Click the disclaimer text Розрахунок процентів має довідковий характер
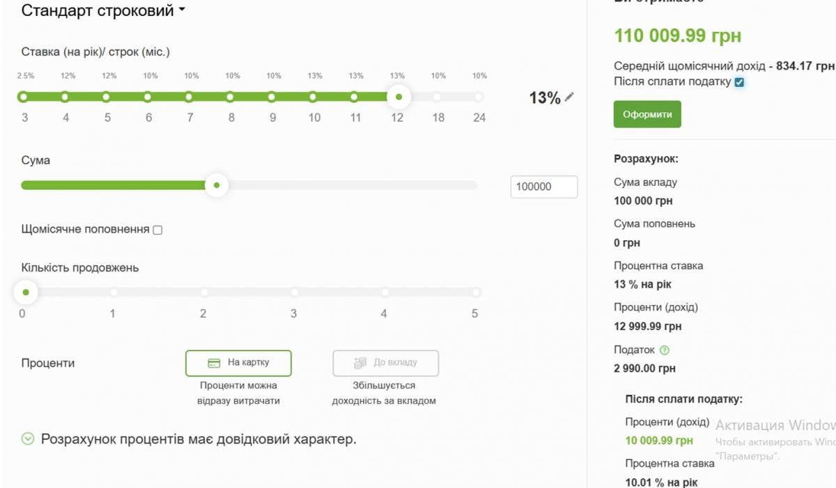 click(199, 439)
